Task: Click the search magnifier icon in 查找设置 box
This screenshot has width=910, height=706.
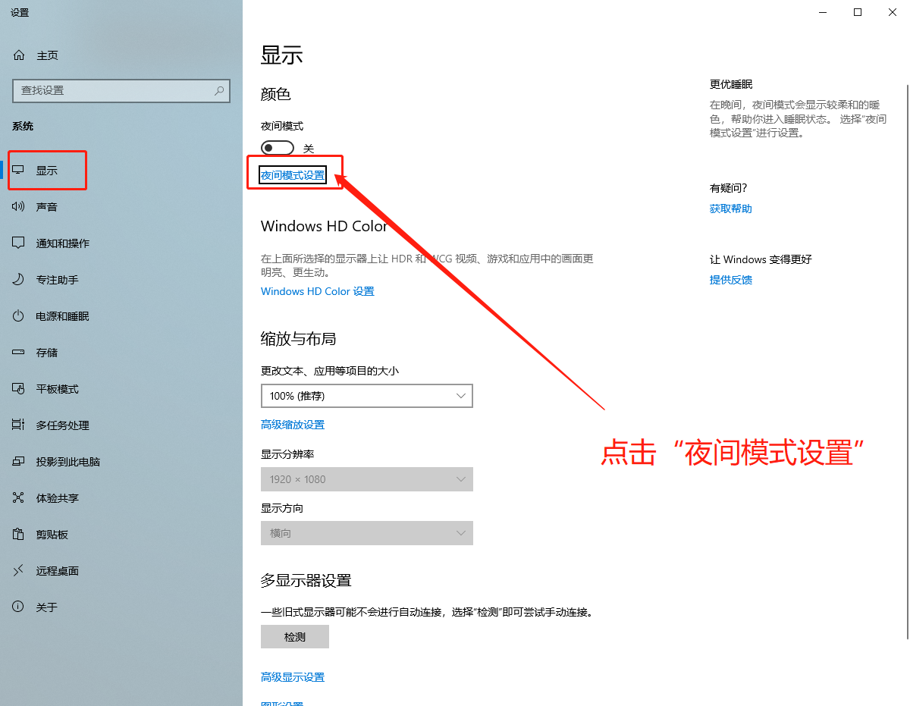Action: (x=219, y=90)
